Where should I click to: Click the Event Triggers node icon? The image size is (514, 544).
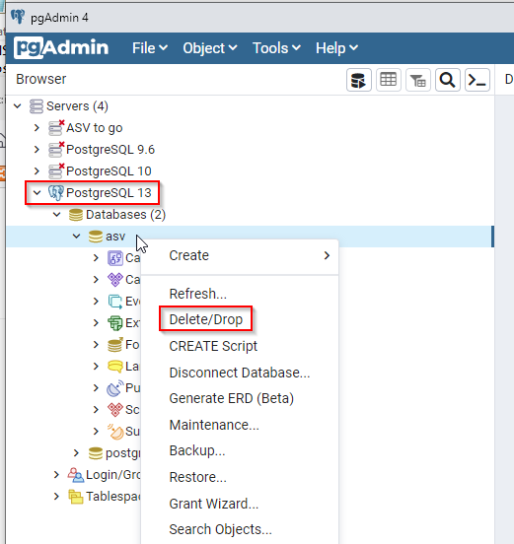(x=115, y=302)
